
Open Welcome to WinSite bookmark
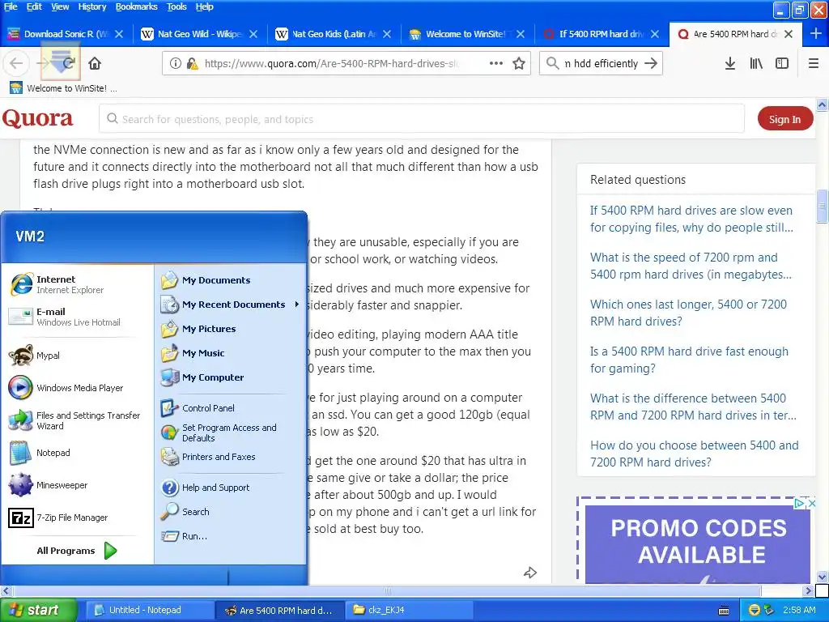[63, 88]
